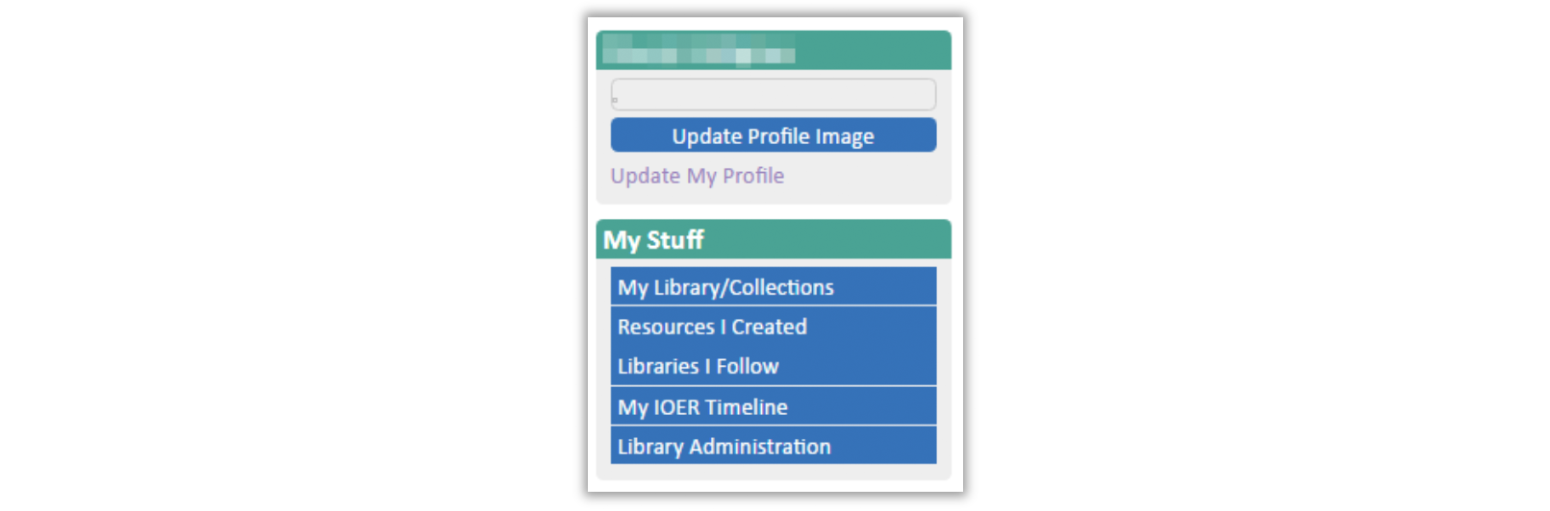Click the My Stuff section header

[773, 239]
